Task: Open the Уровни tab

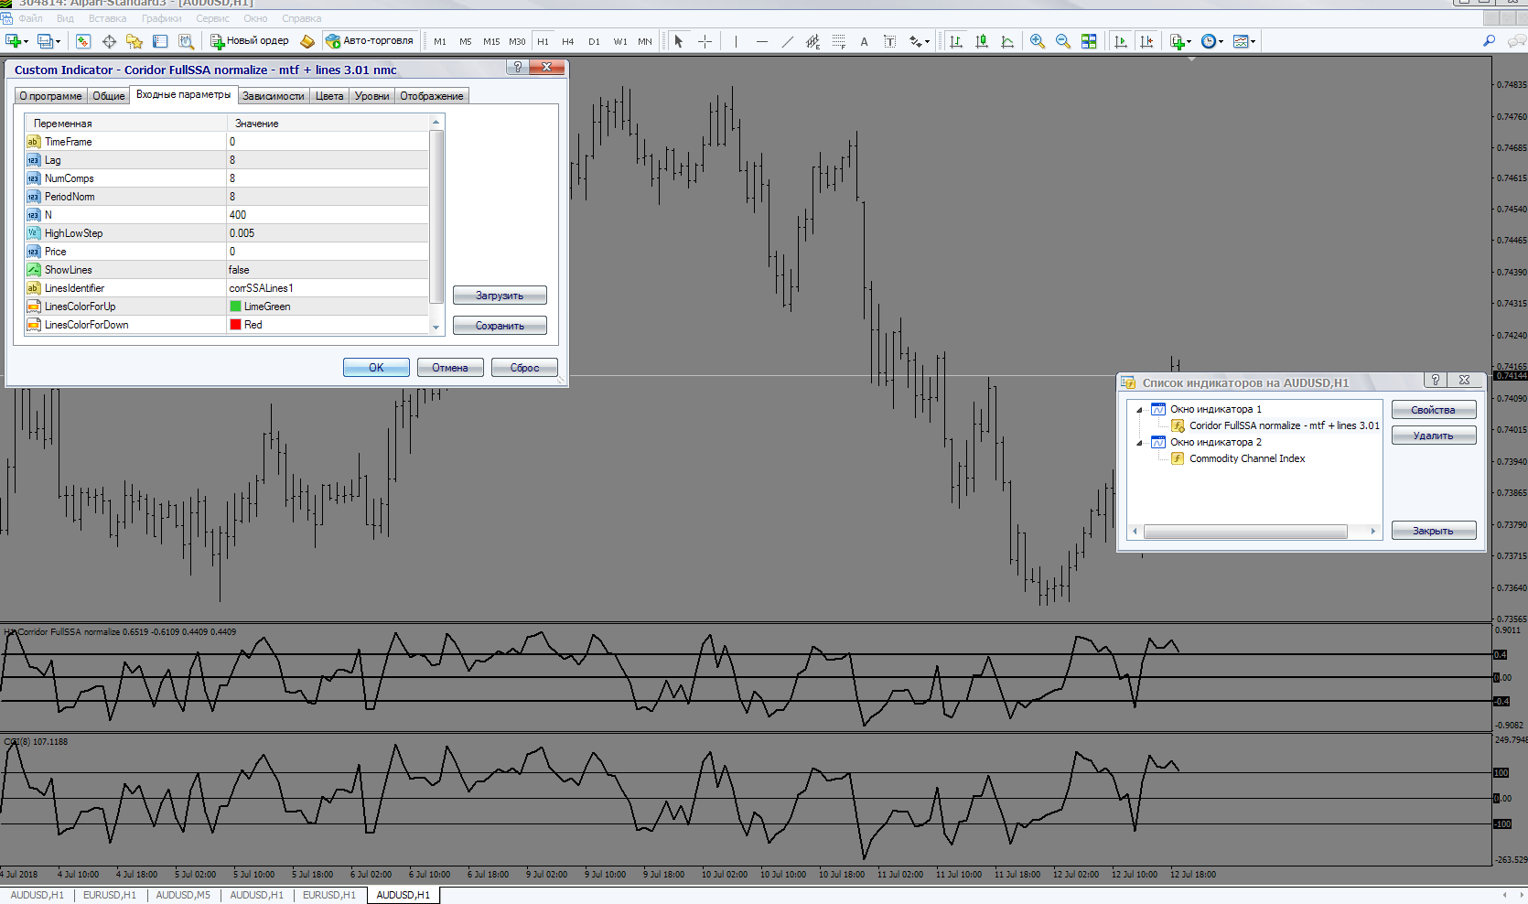Action: [x=371, y=96]
